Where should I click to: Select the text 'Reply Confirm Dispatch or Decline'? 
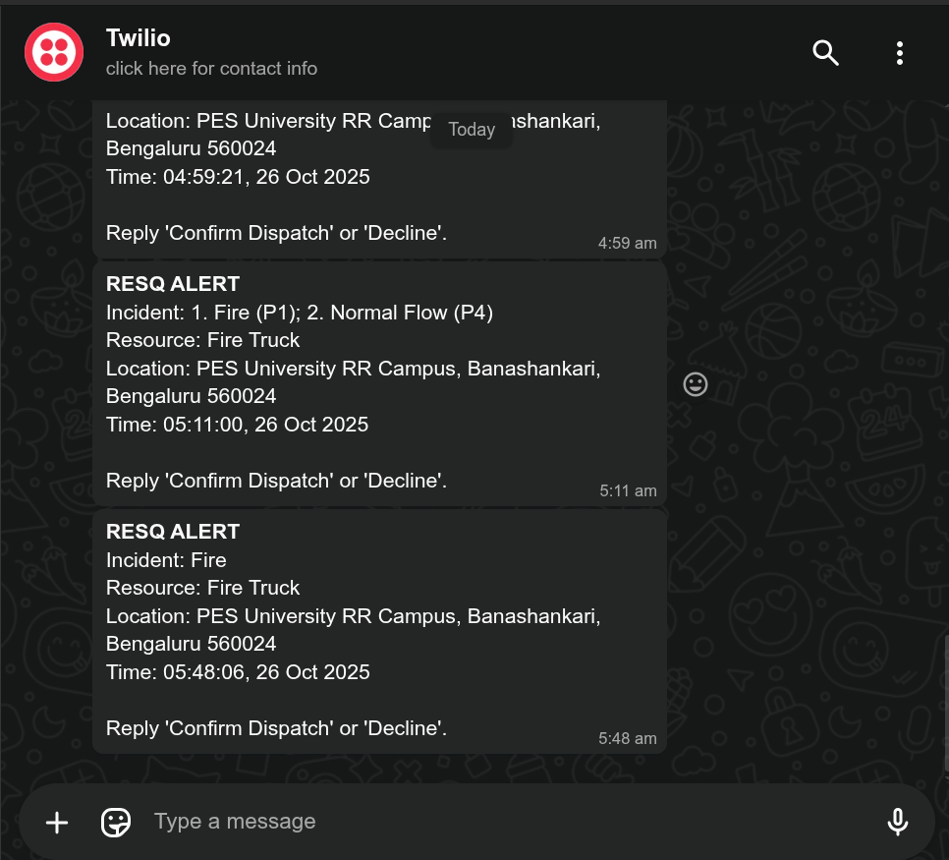tap(275, 728)
